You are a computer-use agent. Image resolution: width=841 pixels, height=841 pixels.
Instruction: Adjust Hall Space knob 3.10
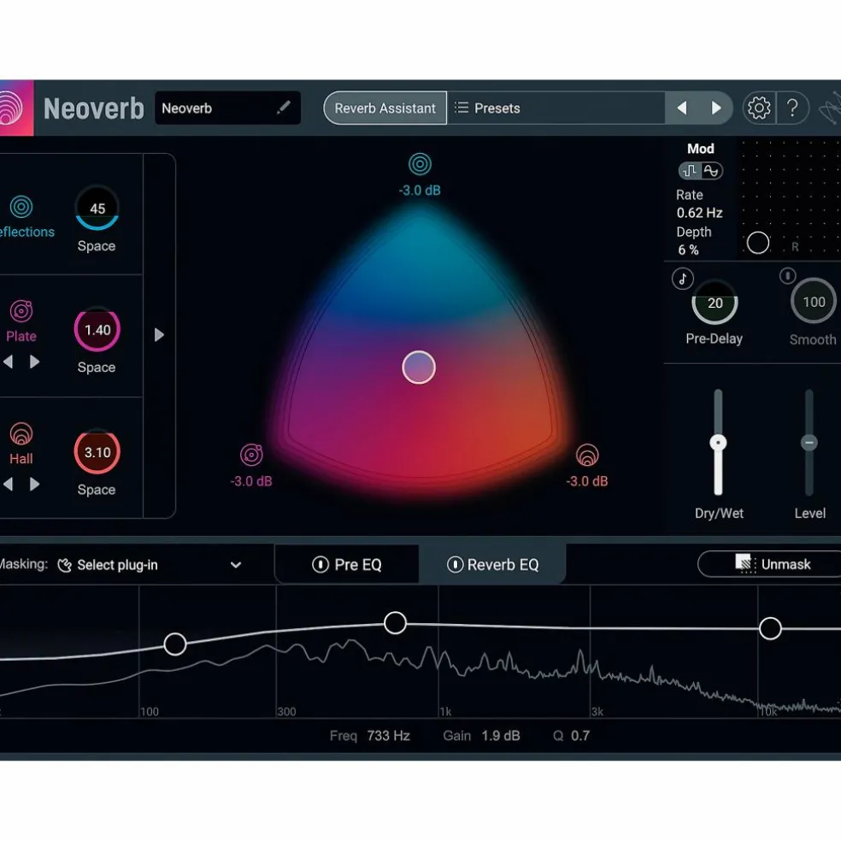97,452
